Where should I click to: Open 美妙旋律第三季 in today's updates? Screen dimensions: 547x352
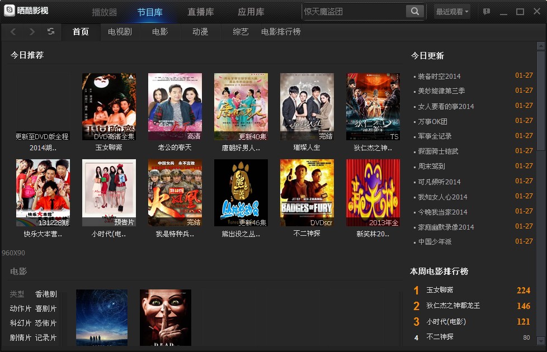[x=441, y=91]
